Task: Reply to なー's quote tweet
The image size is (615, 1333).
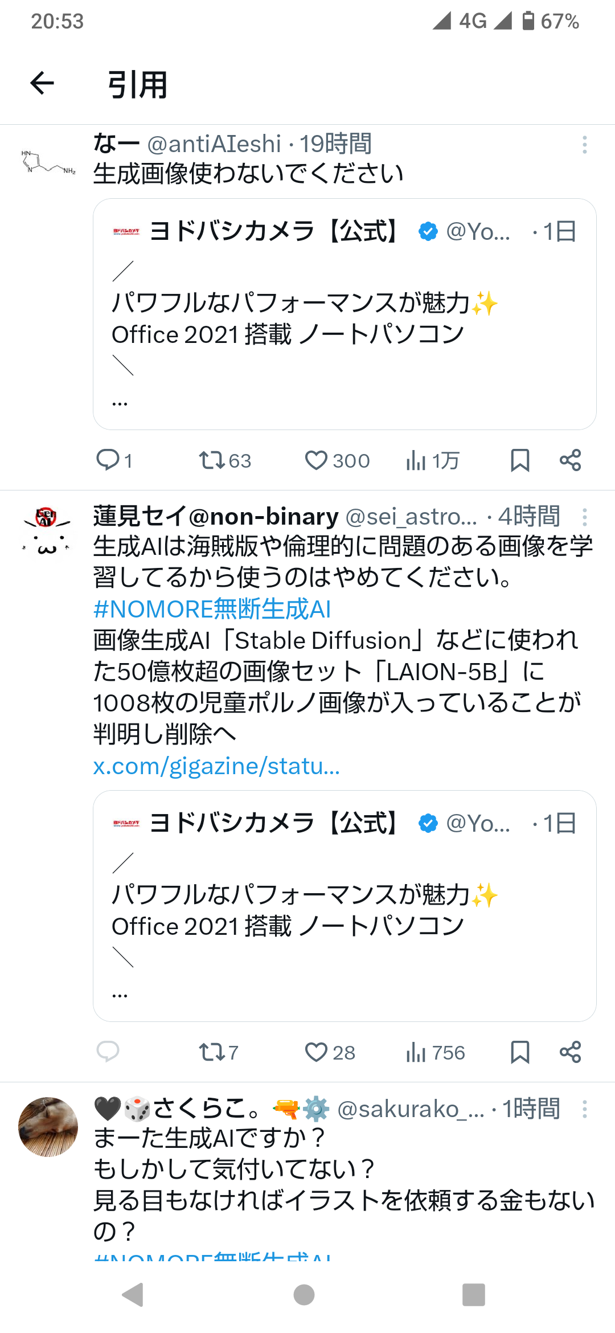Action: [x=108, y=460]
